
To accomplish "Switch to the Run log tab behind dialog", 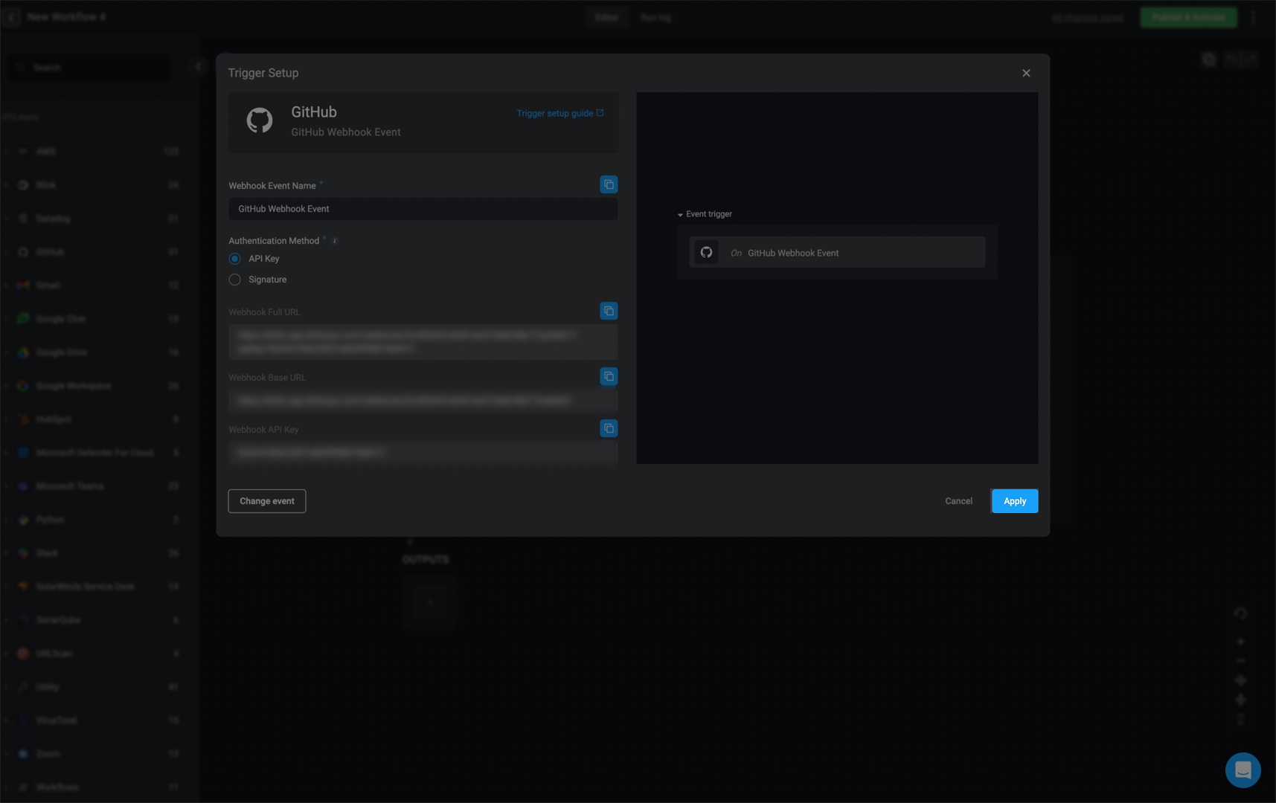I will tap(655, 17).
